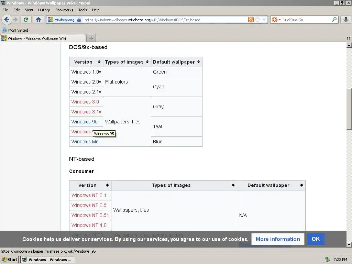The width and height of the screenshot is (352, 264).
Task: Open the Help menu
Action: (x=96, y=10)
